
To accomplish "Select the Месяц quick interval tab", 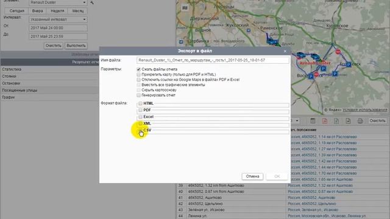I will coord(78,11).
